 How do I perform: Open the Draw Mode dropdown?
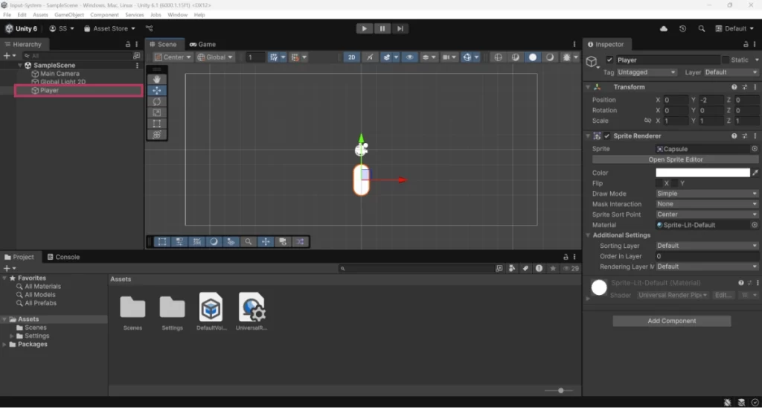(706, 194)
